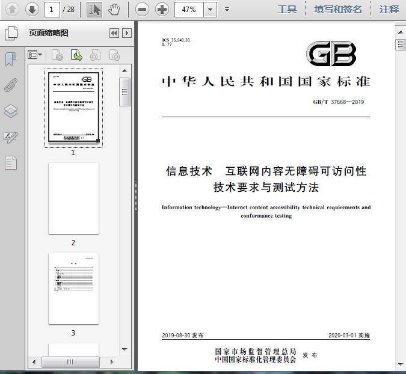Click the 2019-08-30 发布 date
This screenshot has width=406, height=374.
click(x=182, y=335)
